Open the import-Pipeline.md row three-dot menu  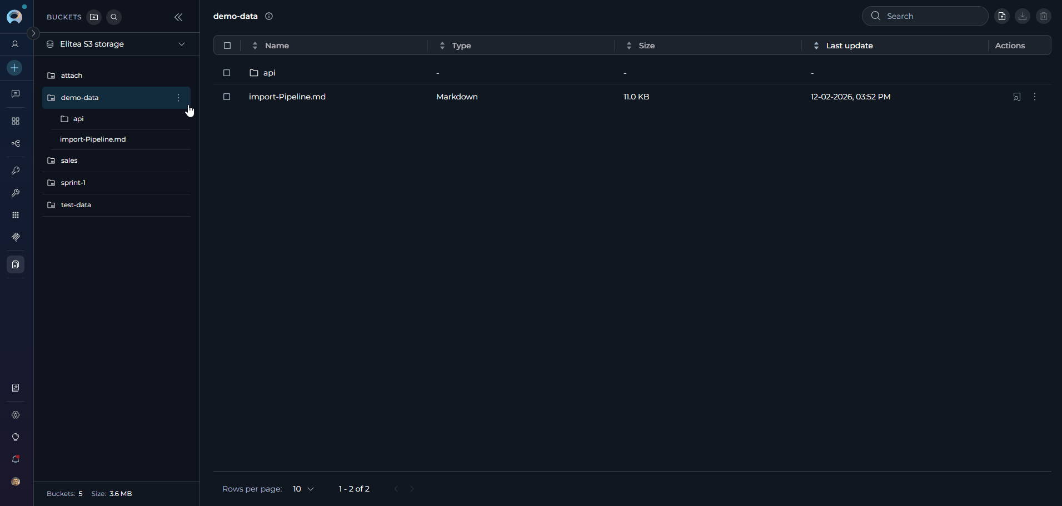click(x=1035, y=97)
